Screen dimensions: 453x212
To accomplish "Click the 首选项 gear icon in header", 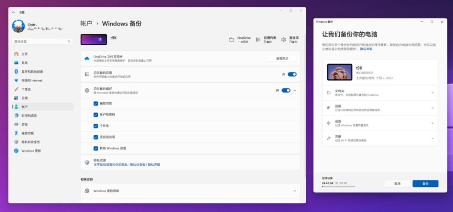I will click(x=284, y=39).
